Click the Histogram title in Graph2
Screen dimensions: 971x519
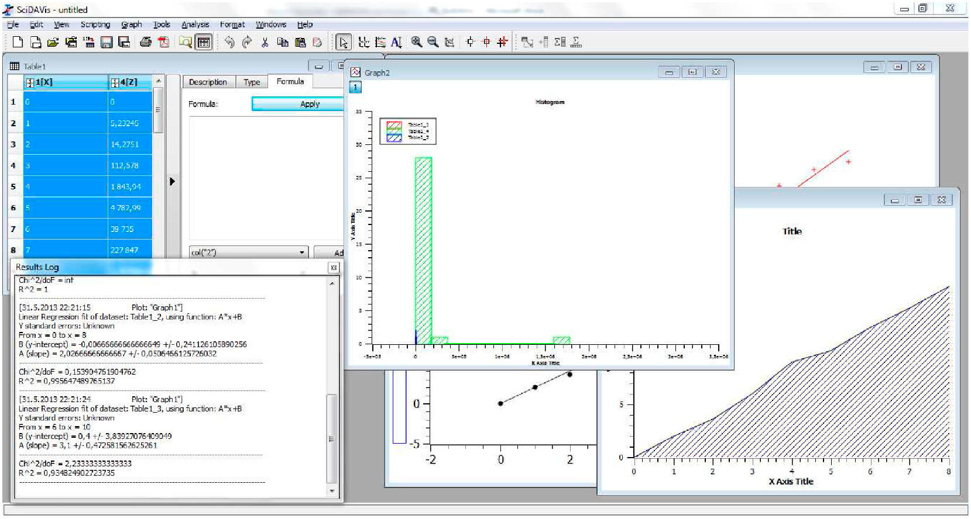[550, 102]
